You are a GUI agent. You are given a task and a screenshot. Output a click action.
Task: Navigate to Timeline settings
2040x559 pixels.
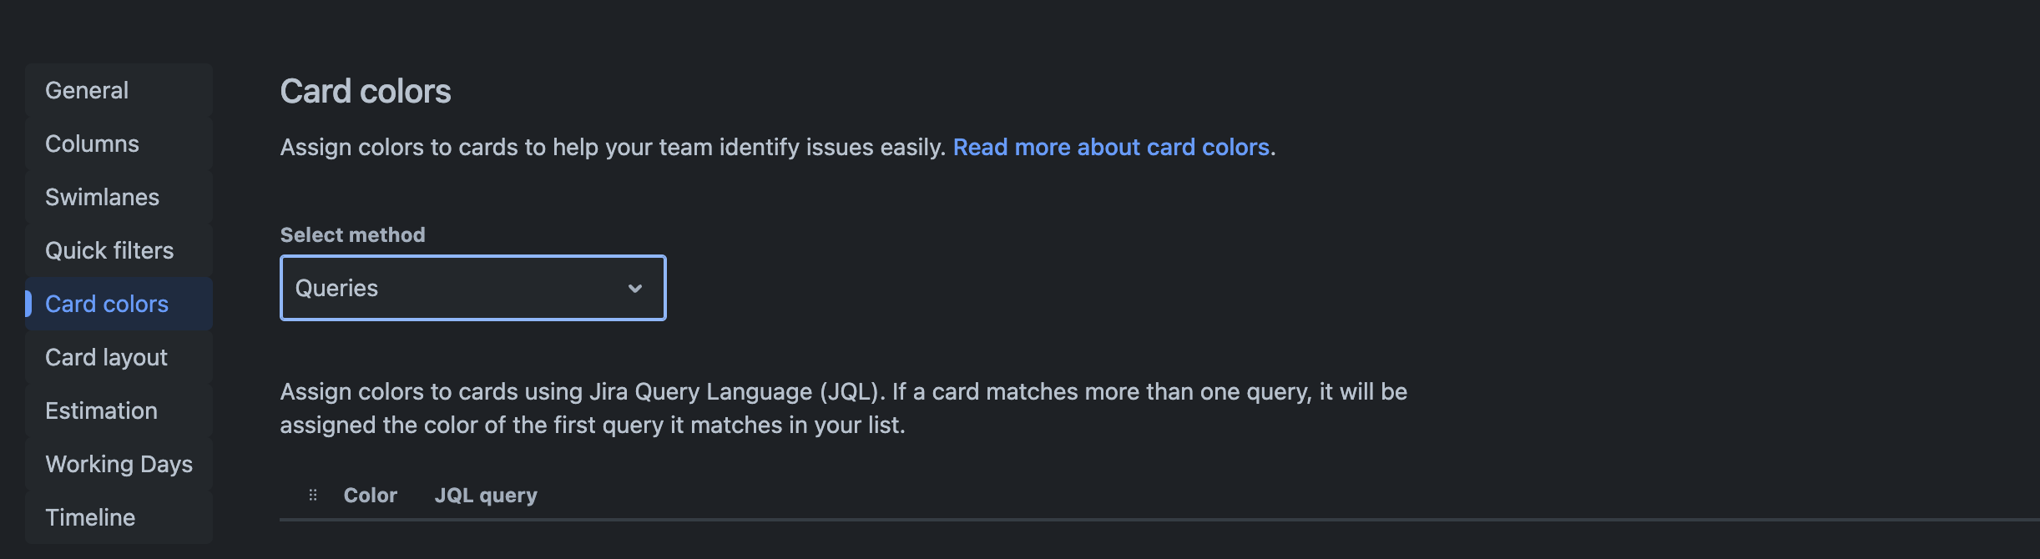pos(89,517)
